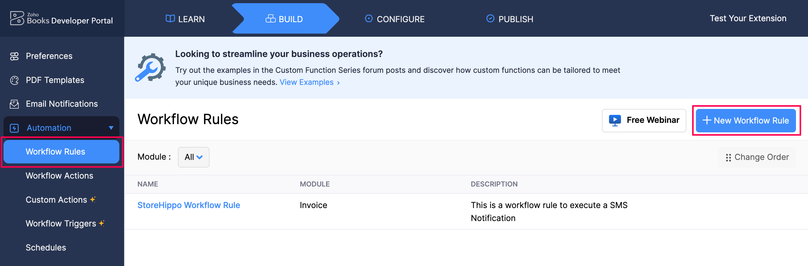Click the Zoho Books logo icon
The image size is (808, 266).
tap(17, 18)
